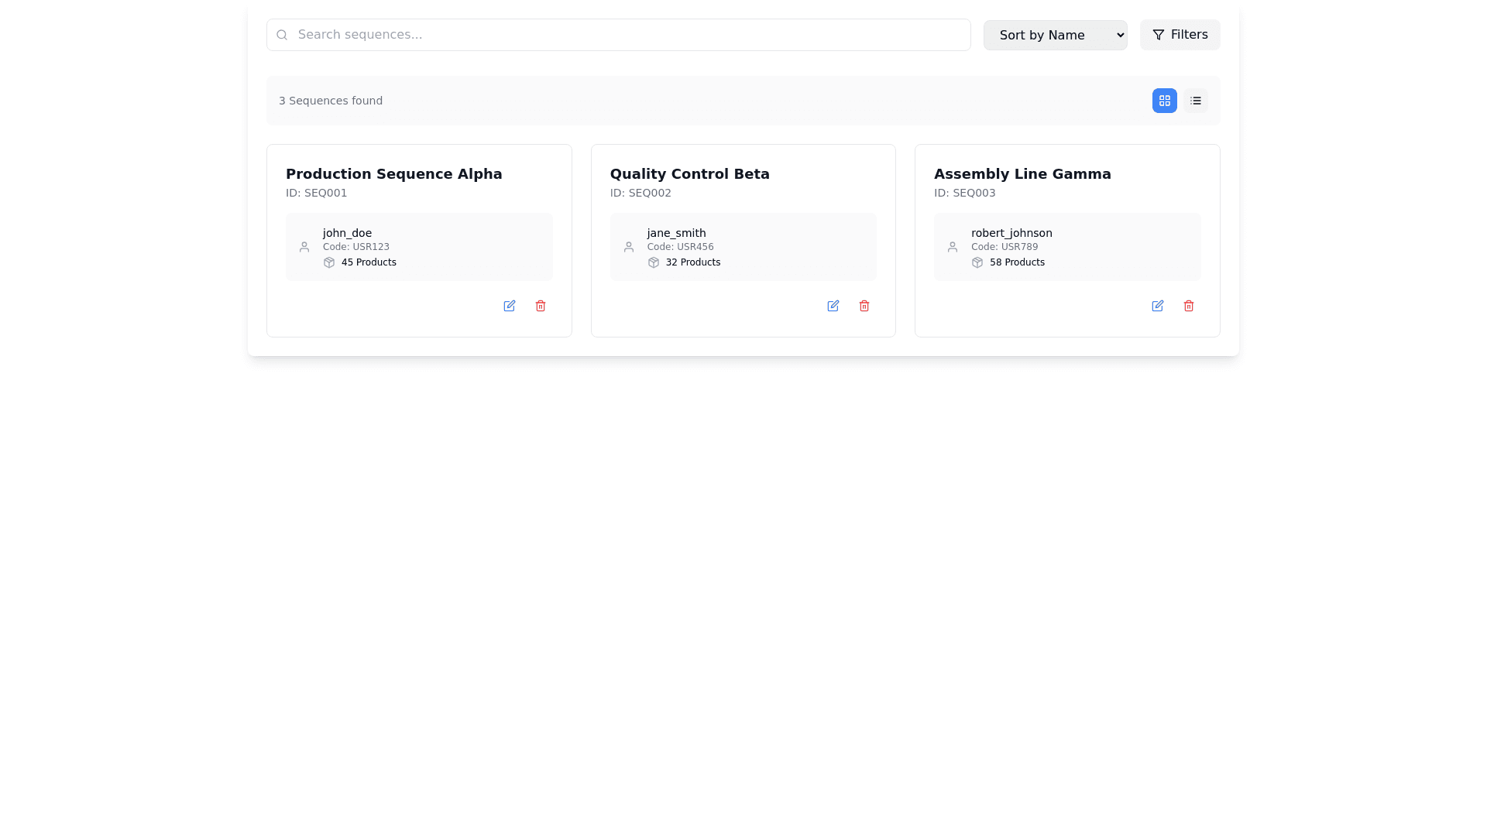Select robert_johnson user info block
This screenshot has height=836, width=1487.
pos(1066,247)
